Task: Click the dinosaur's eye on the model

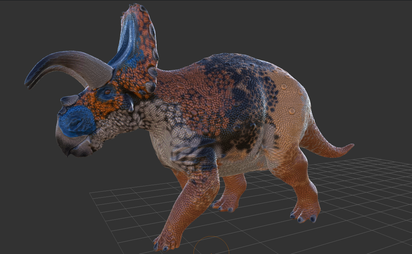Action: (107, 92)
